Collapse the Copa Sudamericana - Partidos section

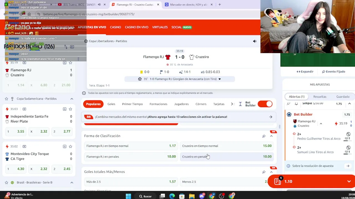(x=72, y=99)
